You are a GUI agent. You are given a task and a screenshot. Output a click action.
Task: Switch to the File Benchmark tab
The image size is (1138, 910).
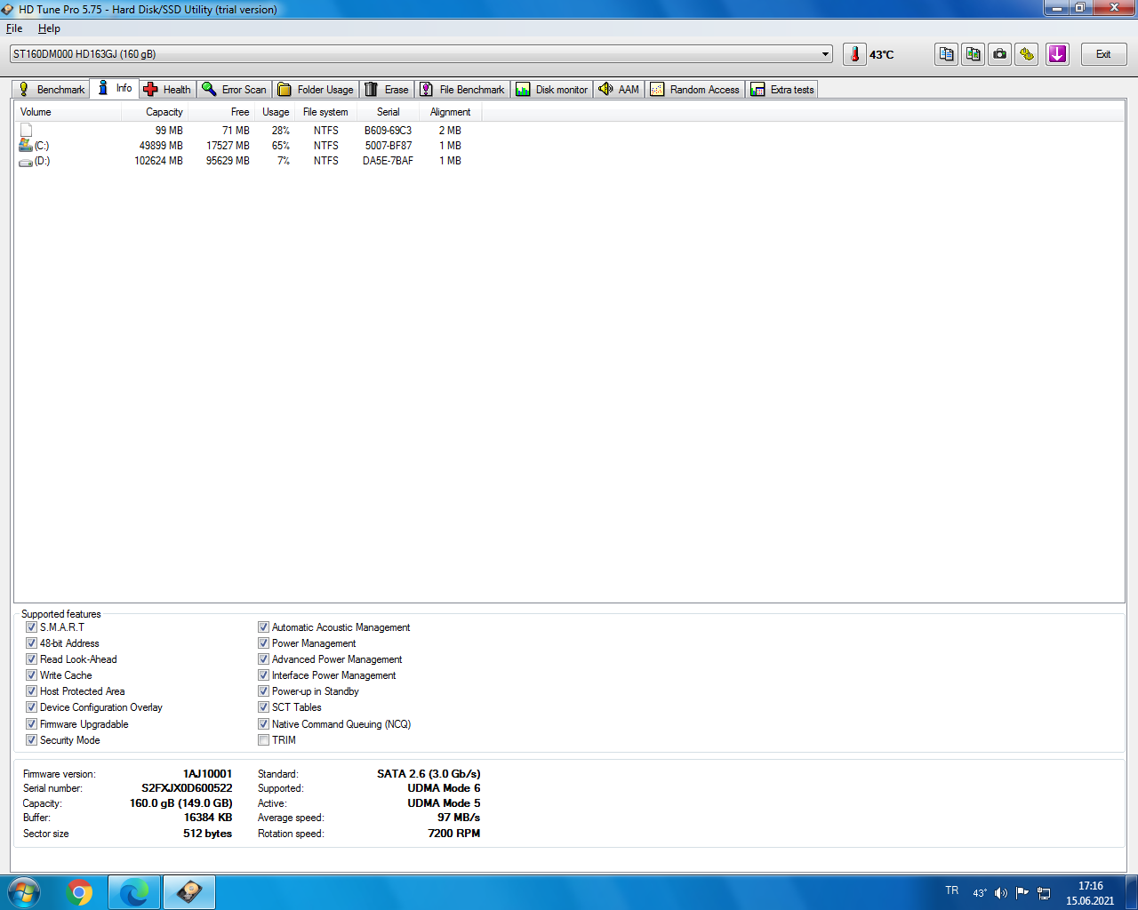tap(462, 90)
